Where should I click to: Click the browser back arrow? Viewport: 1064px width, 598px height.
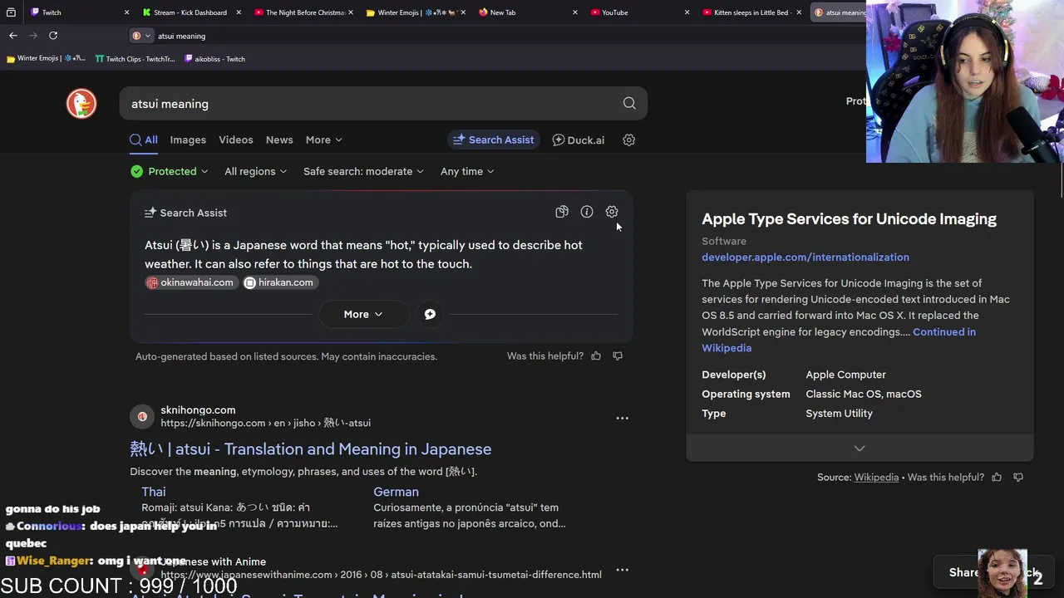[x=13, y=36]
